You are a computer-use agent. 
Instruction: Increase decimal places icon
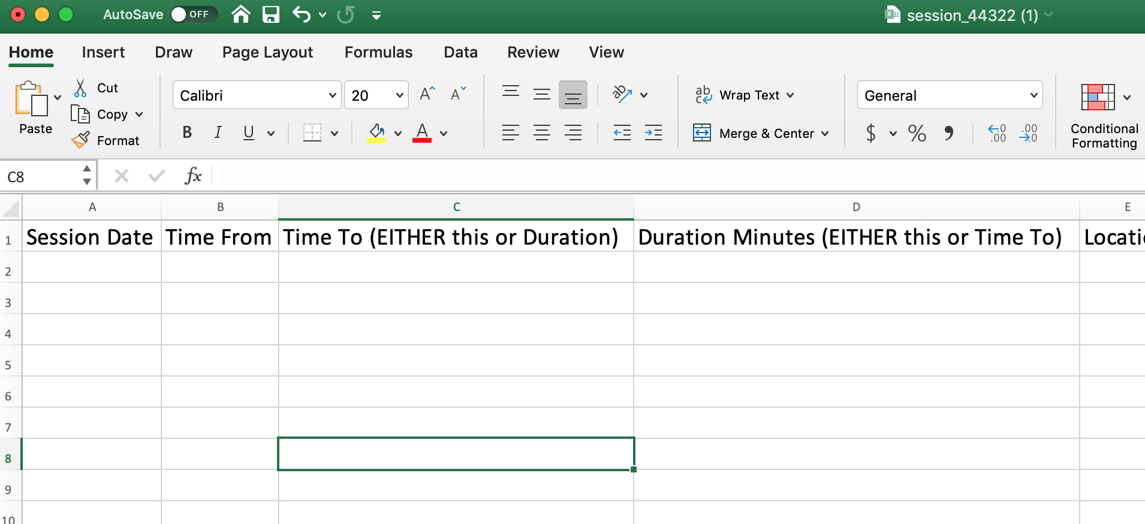[x=997, y=132]
